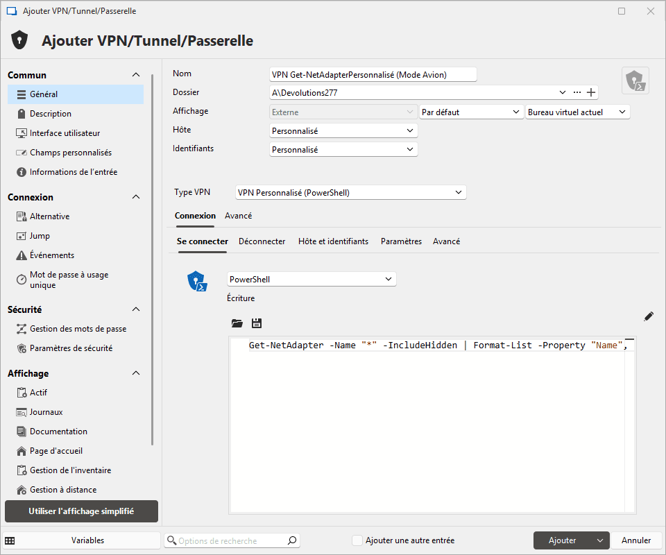Click the pencil edit script icon
This screenshot has height=555, width=666.
click(649, 316)
